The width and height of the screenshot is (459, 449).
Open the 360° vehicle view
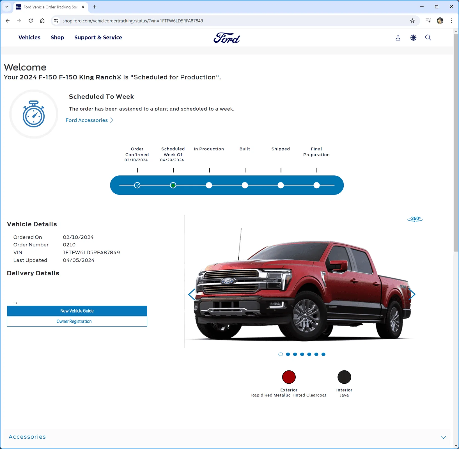tap(415, 219)
